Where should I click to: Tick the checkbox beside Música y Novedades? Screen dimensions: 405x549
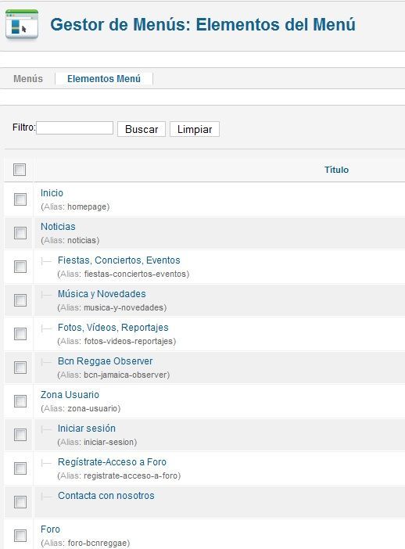pyautogui.click(x=20, y=300)
